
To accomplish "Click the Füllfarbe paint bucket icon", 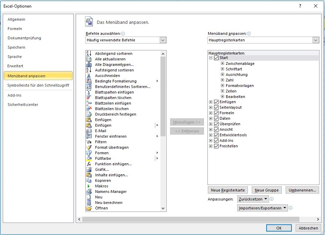I will [x=89, y=158].
